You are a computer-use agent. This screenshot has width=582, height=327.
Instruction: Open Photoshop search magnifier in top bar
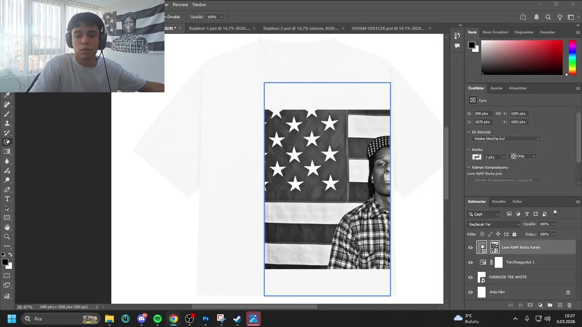coord(548,17)
